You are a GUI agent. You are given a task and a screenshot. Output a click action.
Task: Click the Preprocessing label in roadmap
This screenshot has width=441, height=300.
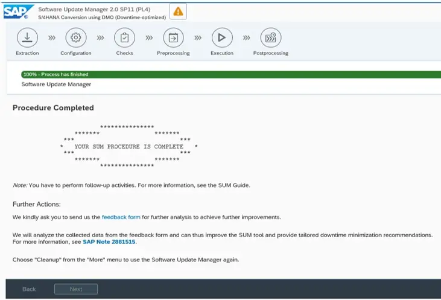point(173,53)
